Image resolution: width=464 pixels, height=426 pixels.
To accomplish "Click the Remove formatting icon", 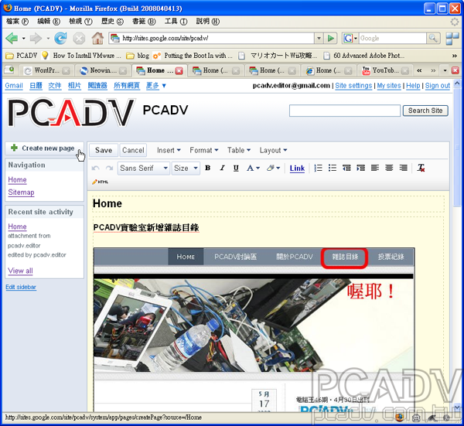I will 421,168.
